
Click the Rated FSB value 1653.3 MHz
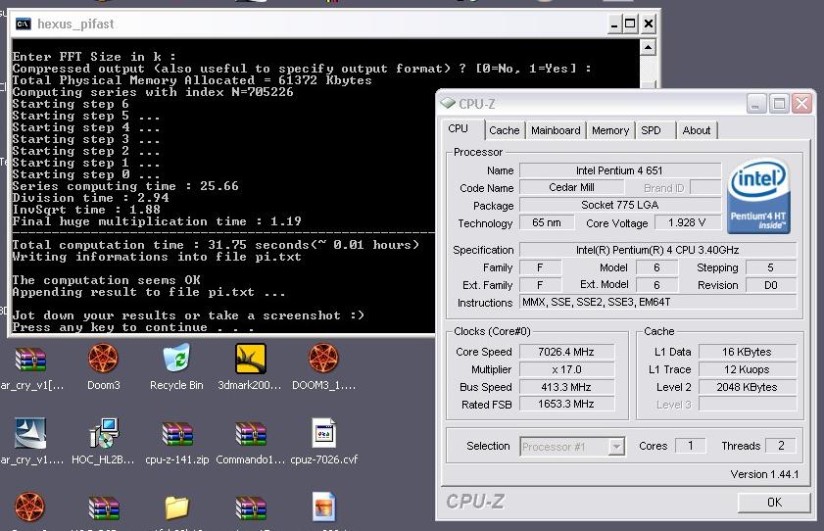click(566, 405)
